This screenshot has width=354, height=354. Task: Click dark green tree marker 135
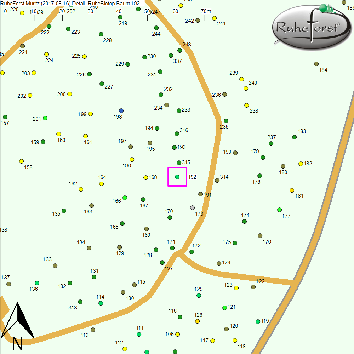click(x=64, y=211)
